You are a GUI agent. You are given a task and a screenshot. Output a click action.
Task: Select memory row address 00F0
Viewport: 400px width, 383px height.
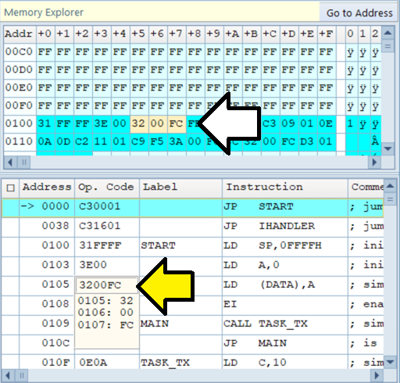tap(20, 106)
